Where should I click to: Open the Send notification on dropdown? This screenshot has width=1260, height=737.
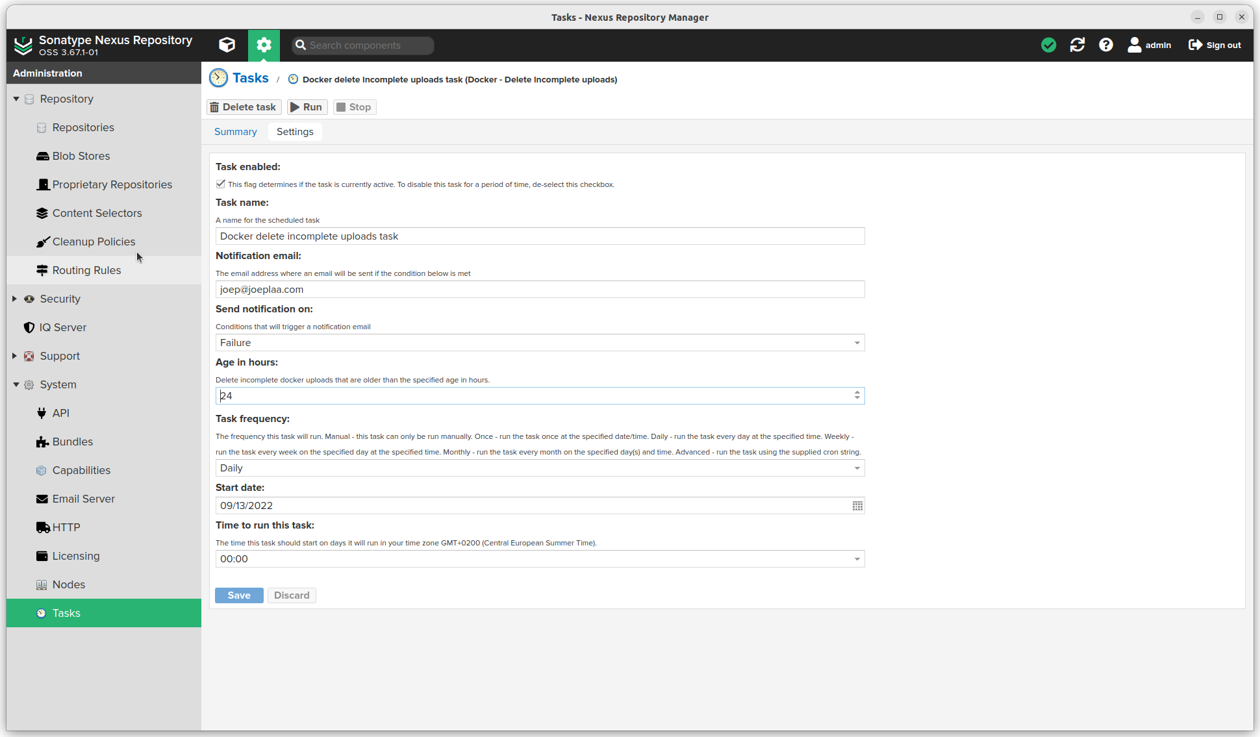point(857,343)
